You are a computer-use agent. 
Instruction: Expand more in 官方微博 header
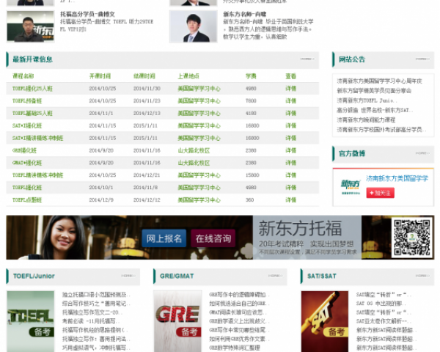pos(422,153)
